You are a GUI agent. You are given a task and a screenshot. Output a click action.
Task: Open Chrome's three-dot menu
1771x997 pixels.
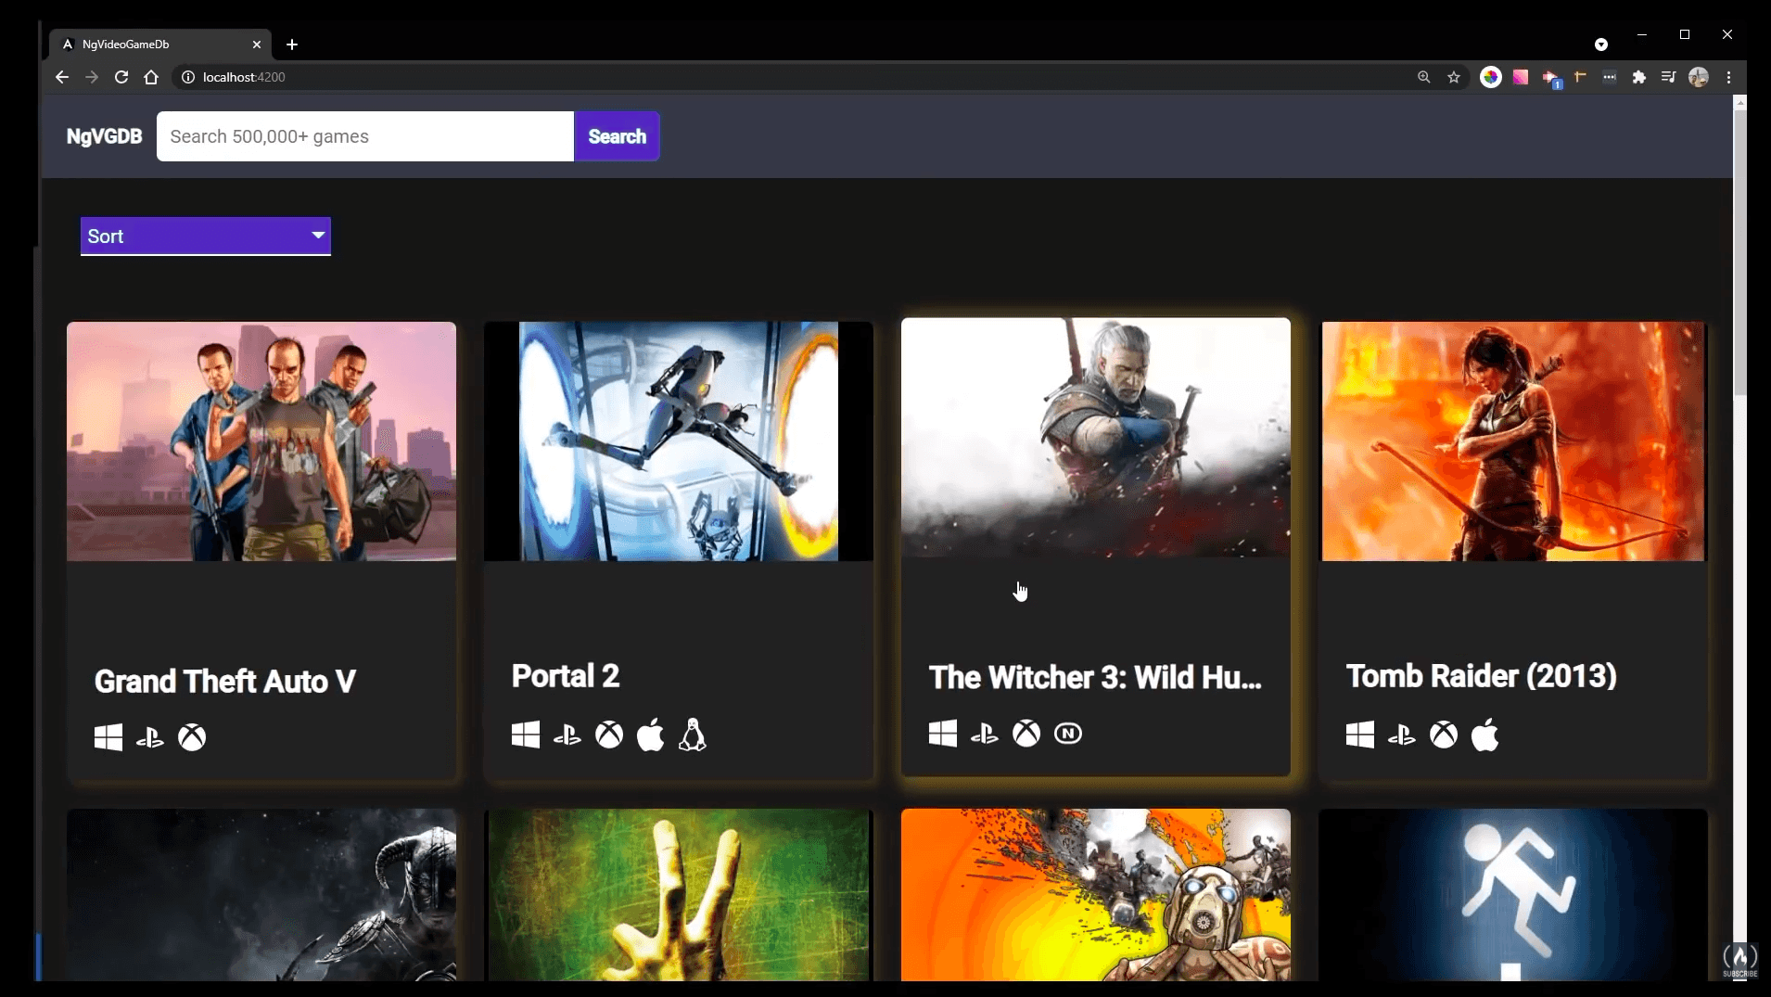(1728, 77)
